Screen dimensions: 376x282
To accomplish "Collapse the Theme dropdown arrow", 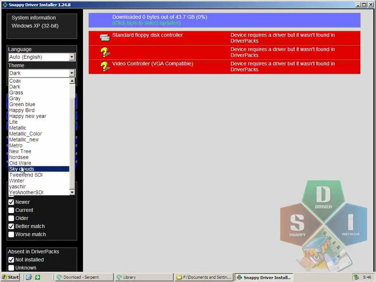I will (72, 73).
